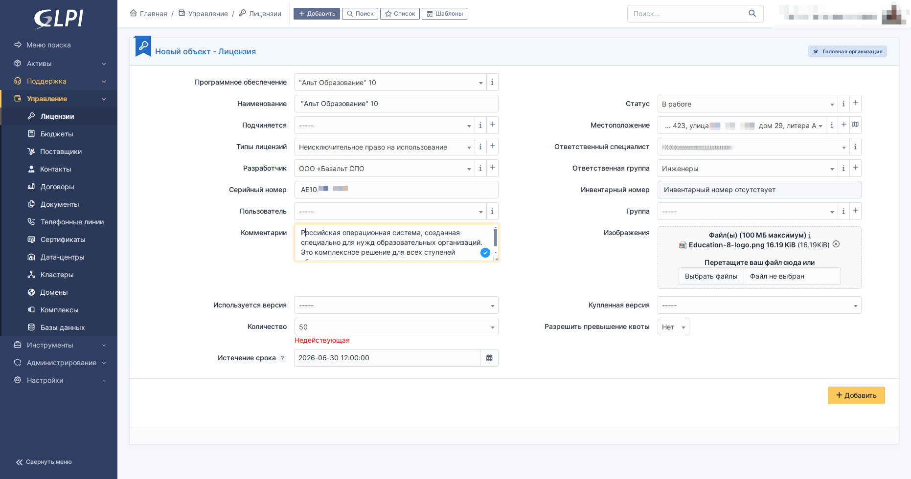Expand the Администрирование menu

pyautogui.click(x=59, y=363)
